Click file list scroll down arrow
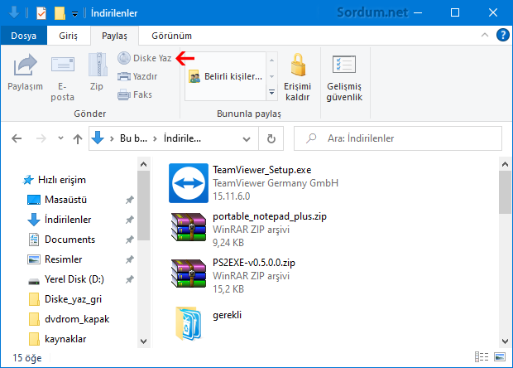The width and height of the screenshot is (513, 368). 506,341
